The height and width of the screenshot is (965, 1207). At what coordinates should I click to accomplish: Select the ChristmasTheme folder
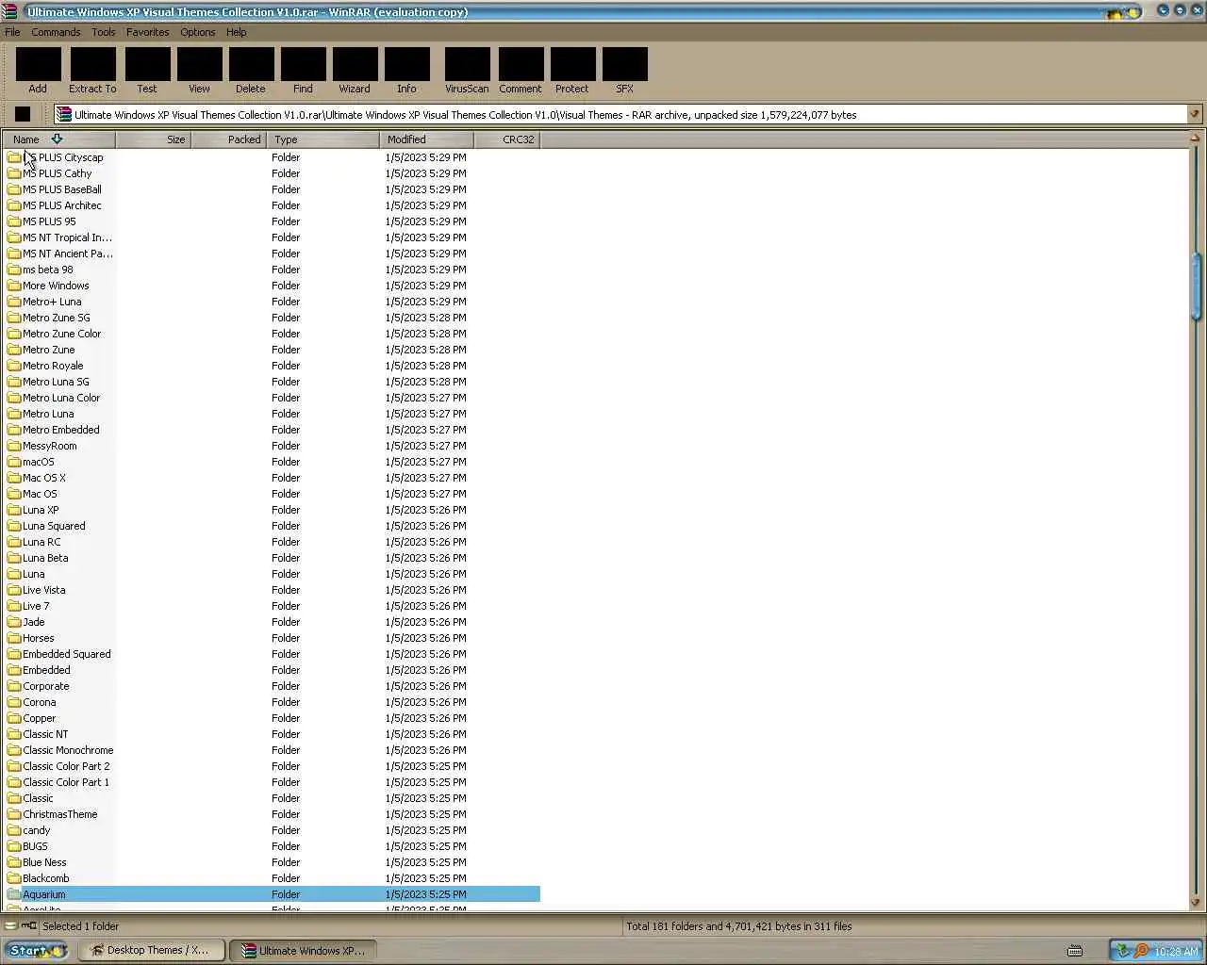[59, 814]
